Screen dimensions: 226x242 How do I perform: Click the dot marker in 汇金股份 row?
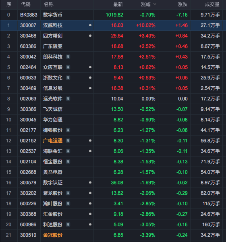(90, 214)
